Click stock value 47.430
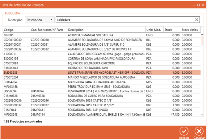207x139 pixels. 175,115
